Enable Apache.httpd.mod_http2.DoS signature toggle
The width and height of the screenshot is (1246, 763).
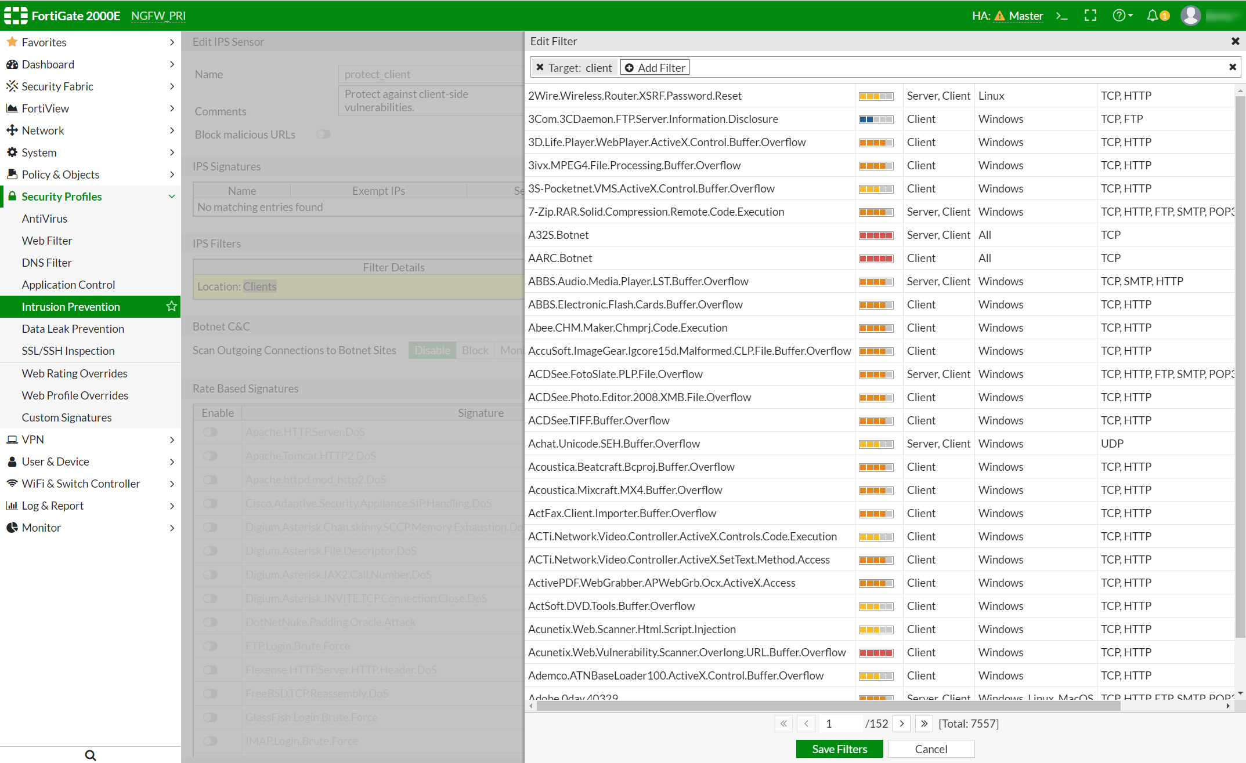(x=210, y=479)
